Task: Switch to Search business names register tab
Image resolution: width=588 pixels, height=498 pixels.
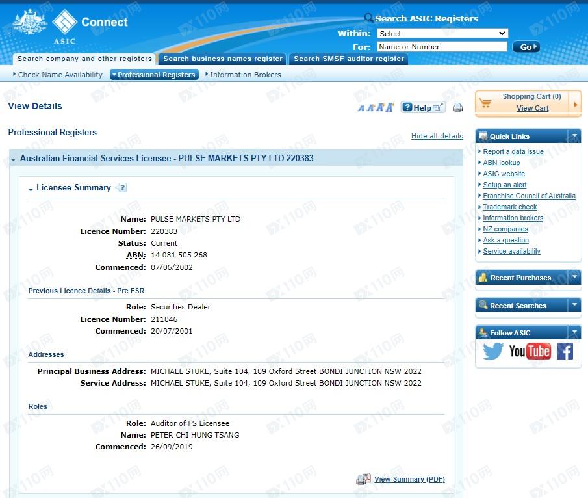Action: [x=222, y=59]
